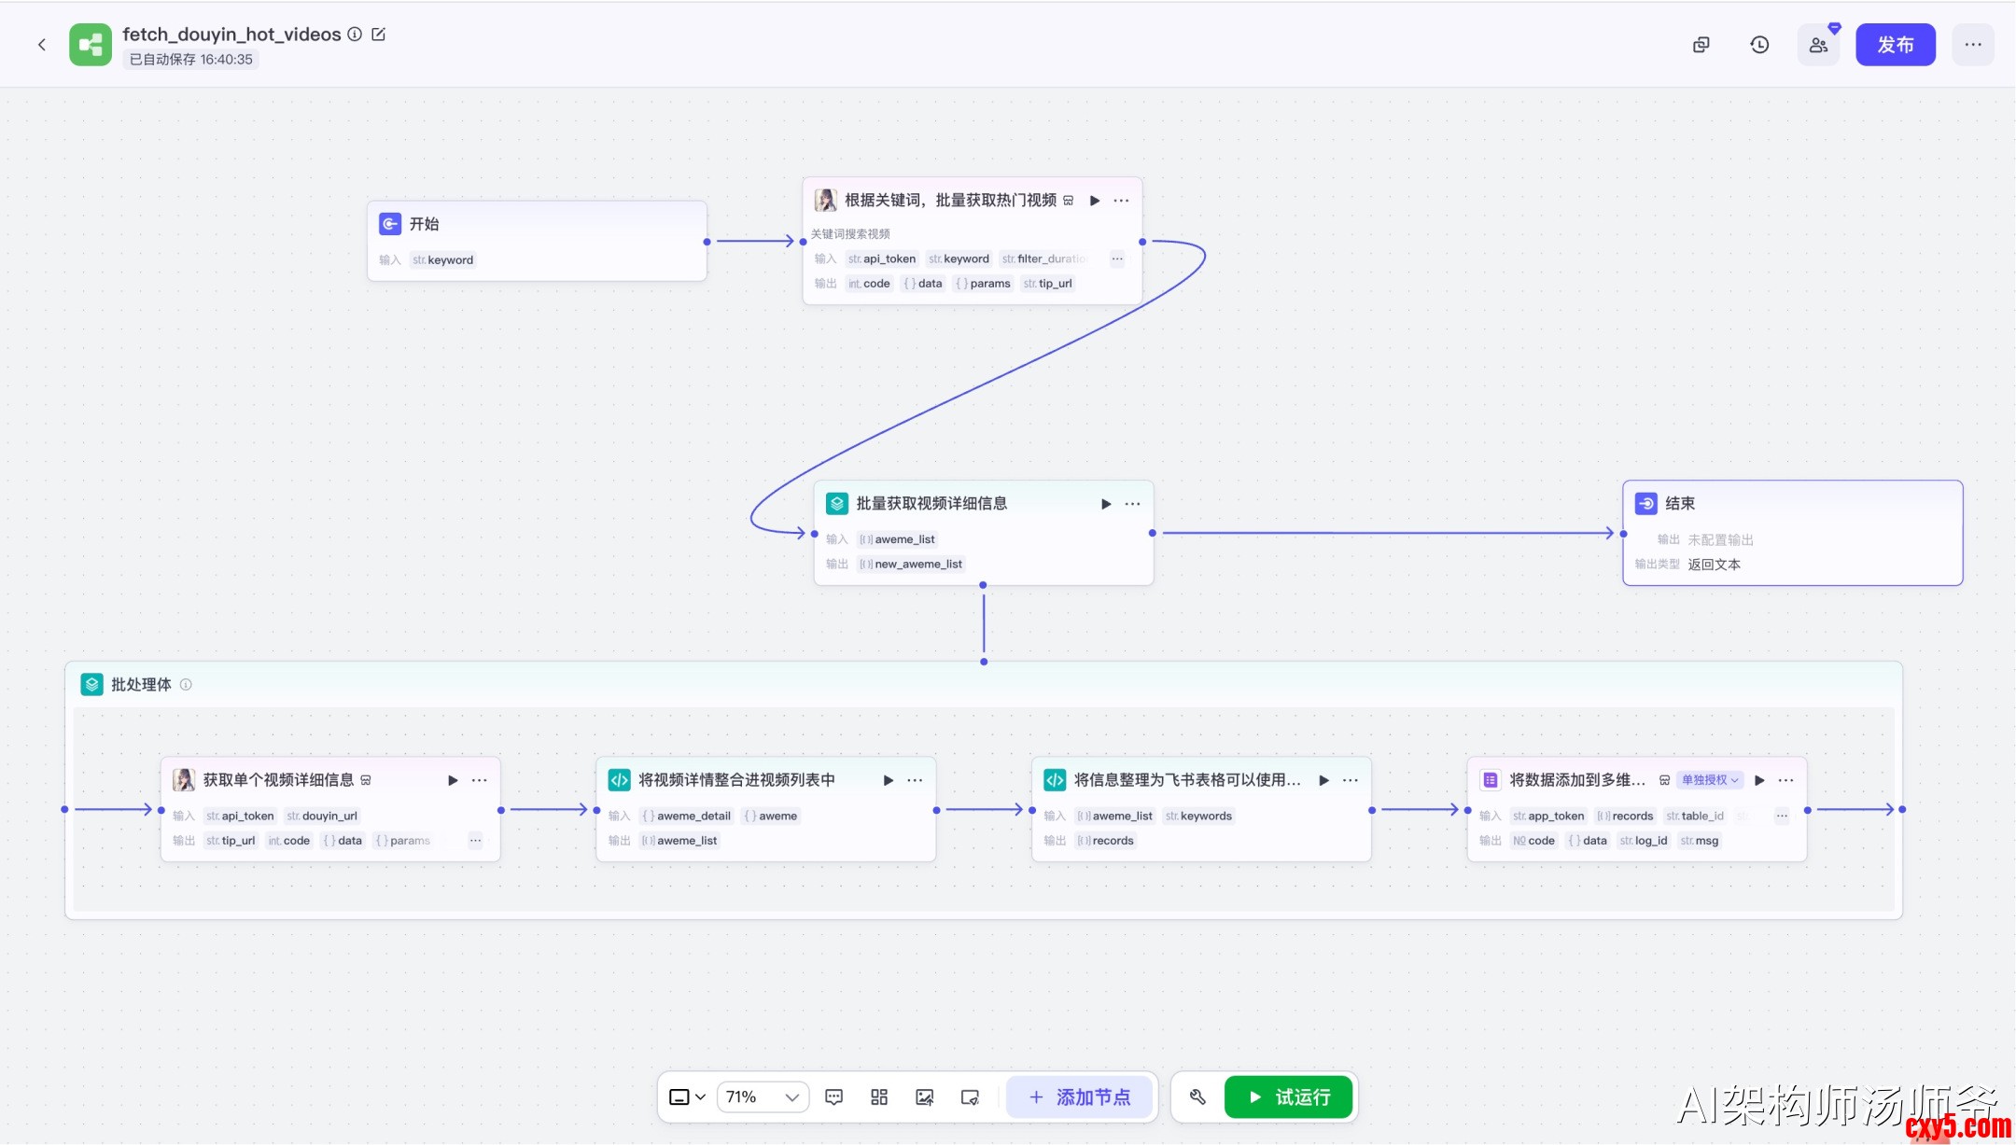This screenshot has height=1145, width=2016.
Task: Open the zoom level 71% dropdown
Action: pos(763,1097)
